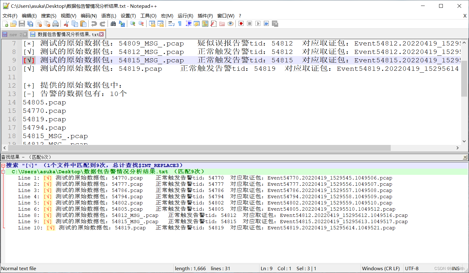
Task: Close the new 2 tab
Action: (25, 34)
